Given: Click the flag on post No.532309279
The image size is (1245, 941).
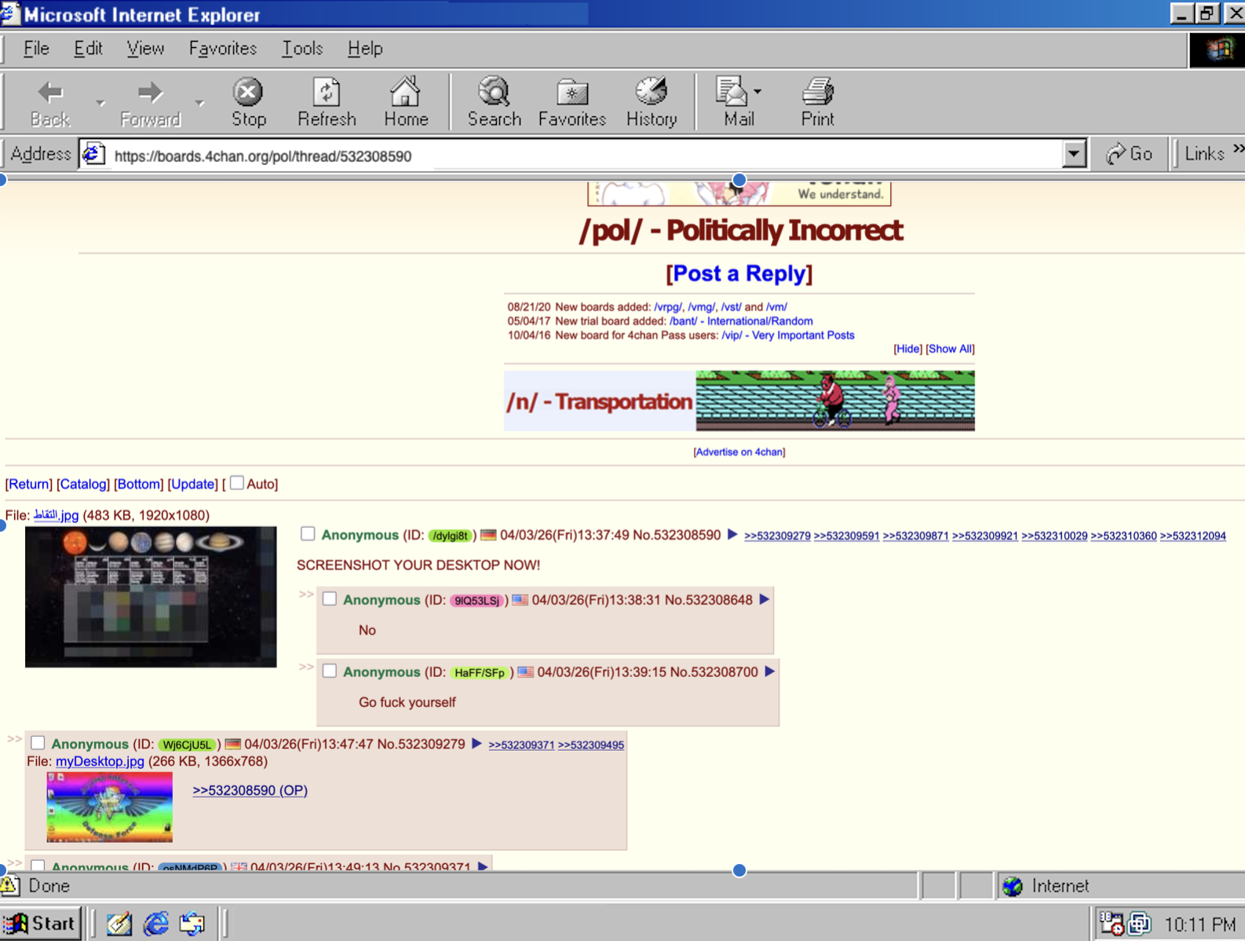Looking at the screenshot, I should point(232,744).
